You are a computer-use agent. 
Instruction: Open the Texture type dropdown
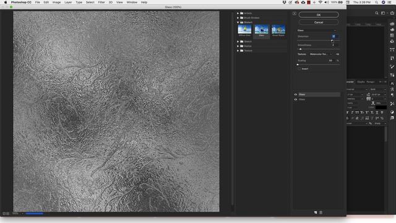pyautogui.click(x=321, y=54)
